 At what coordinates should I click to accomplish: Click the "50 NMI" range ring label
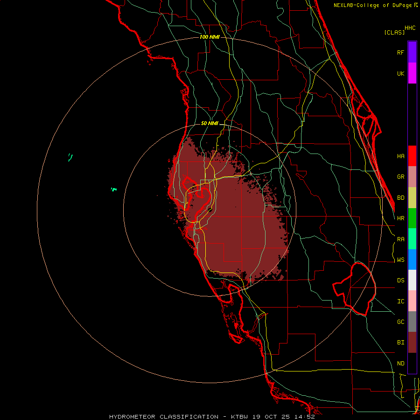[x=210, y=123]
